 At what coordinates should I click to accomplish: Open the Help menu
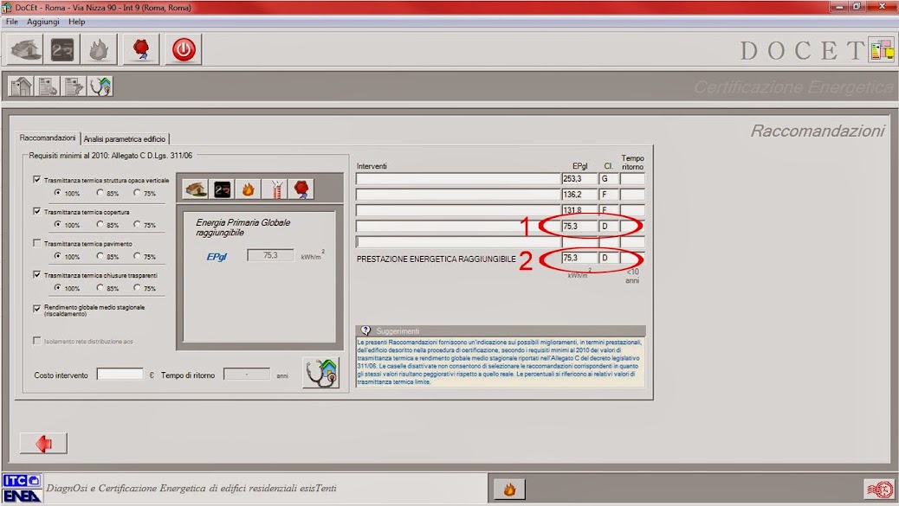(x=76, y=22)
